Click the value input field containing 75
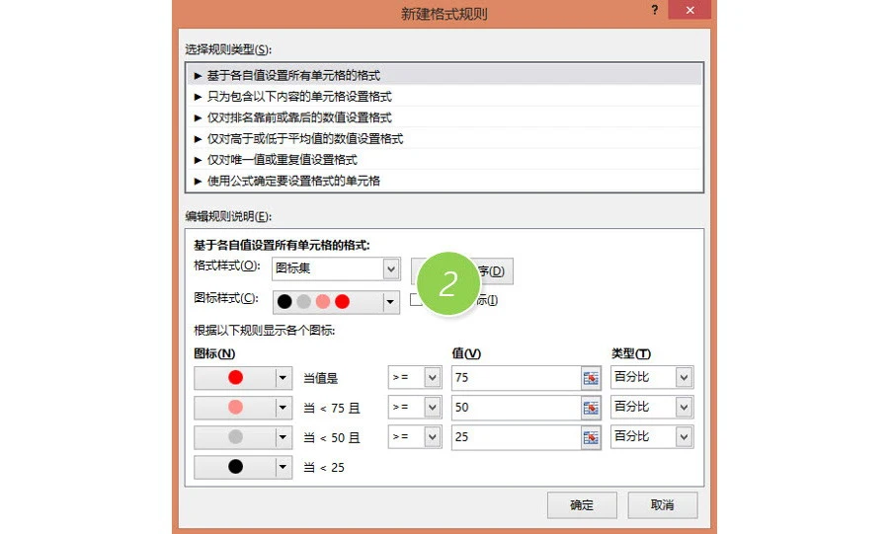This screenshot has height=534, width=889. [515, 377]
